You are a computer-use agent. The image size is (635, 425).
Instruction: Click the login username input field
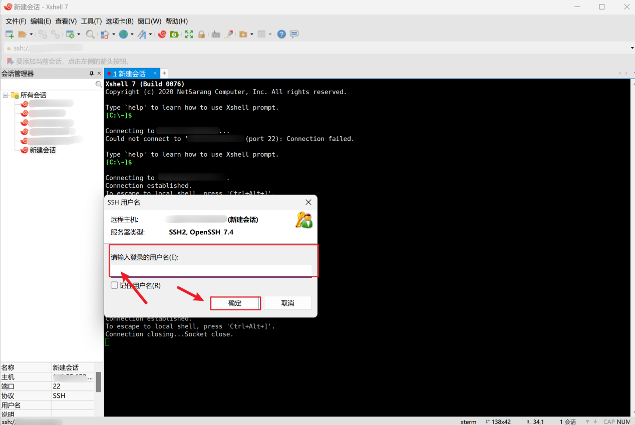coord(211,270)
